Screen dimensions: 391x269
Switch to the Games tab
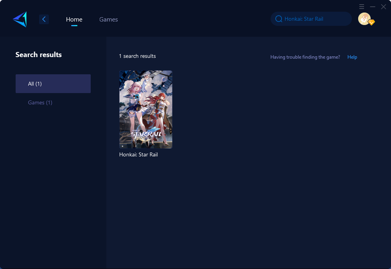pos(108,20)
